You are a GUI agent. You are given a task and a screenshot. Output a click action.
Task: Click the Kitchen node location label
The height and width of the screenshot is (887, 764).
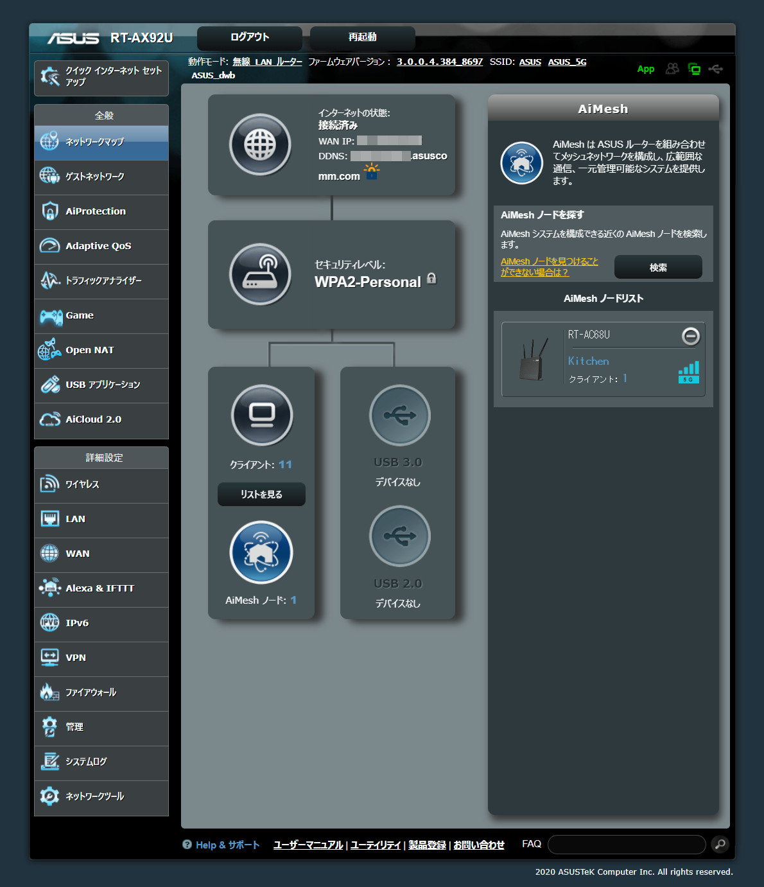[x=589, y=361]
